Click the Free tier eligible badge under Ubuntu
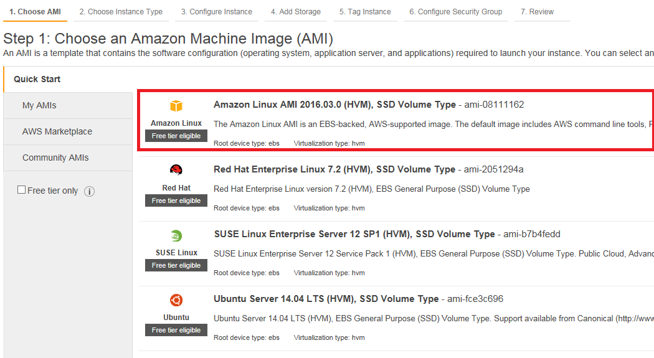Screen dimensions: 654x358 (x=176, y=330)
